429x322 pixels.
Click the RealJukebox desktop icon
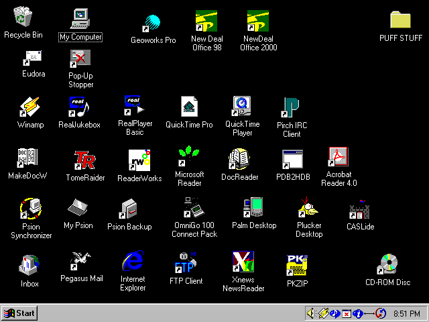[x=78, y=107]
